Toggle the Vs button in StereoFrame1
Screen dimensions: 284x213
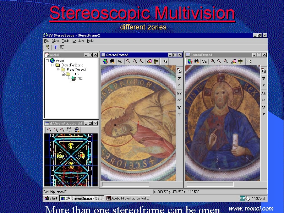click(x=204, y=61)
